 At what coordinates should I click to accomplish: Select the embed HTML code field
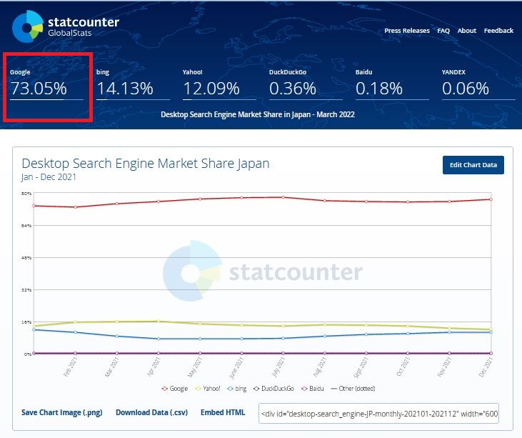click(378, 414)
